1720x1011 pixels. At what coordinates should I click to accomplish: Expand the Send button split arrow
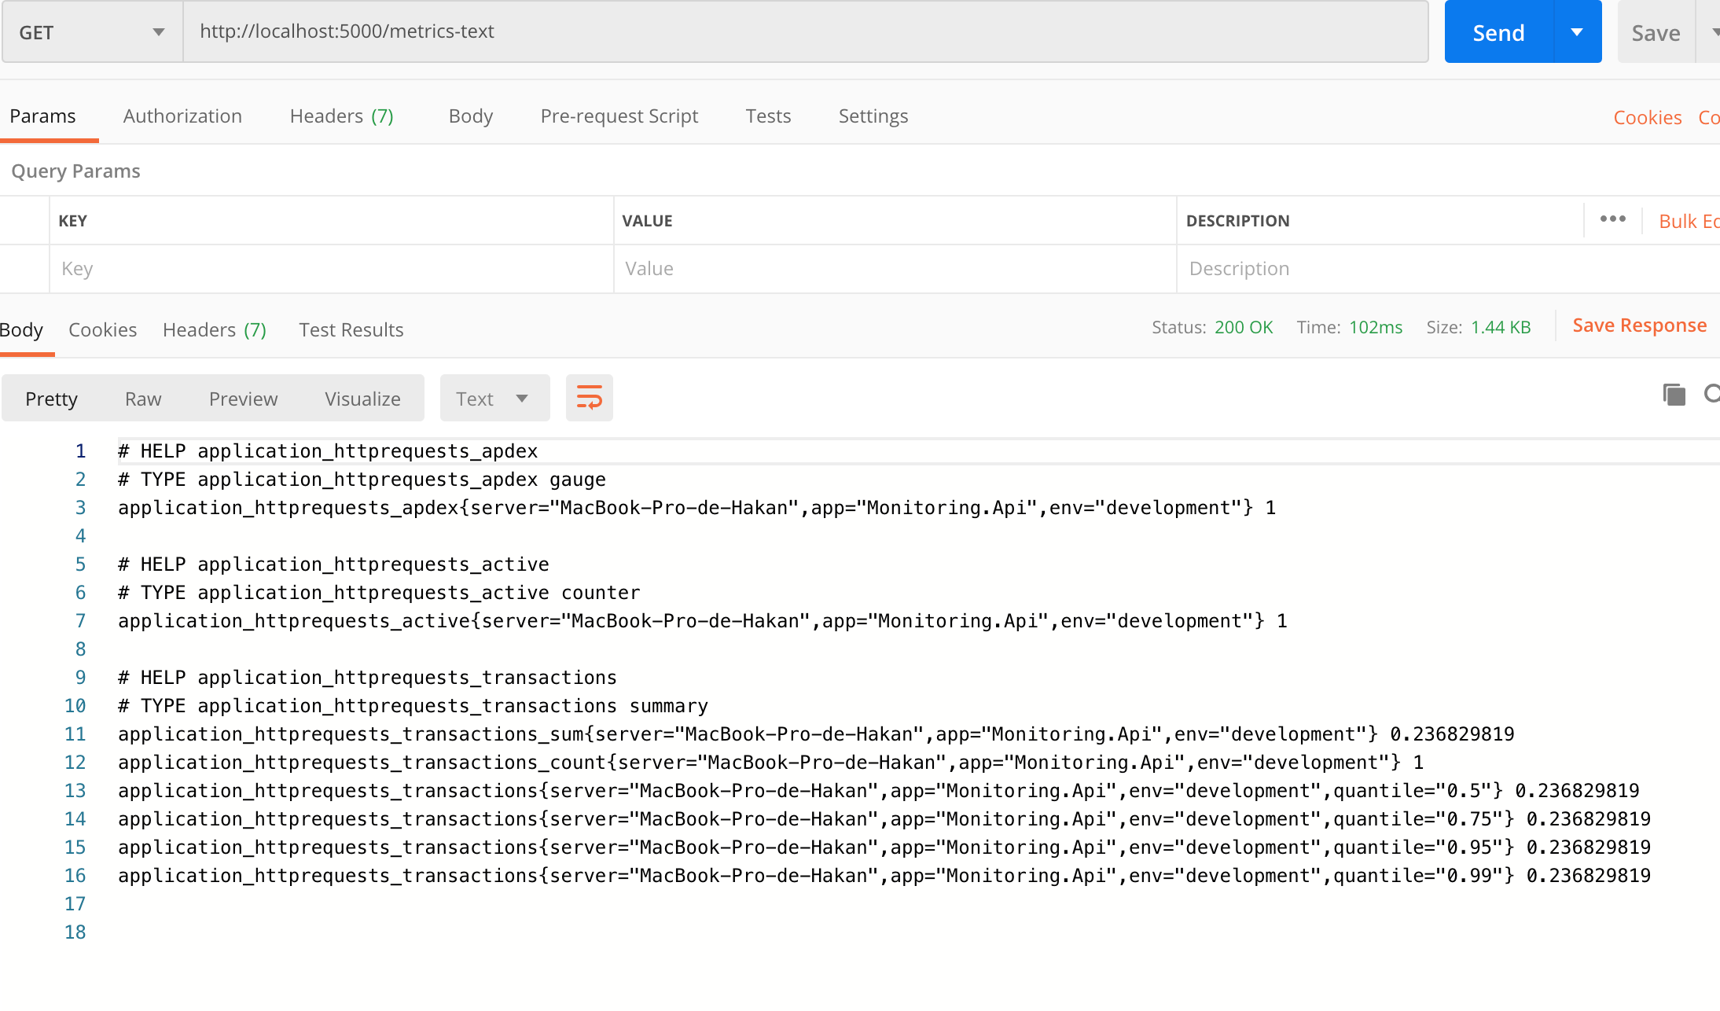[x=1577, y=31]
